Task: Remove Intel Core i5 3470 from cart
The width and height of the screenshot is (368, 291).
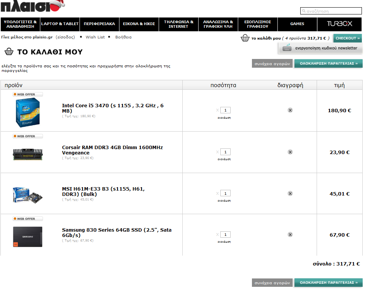Action: tap(290, 110)
